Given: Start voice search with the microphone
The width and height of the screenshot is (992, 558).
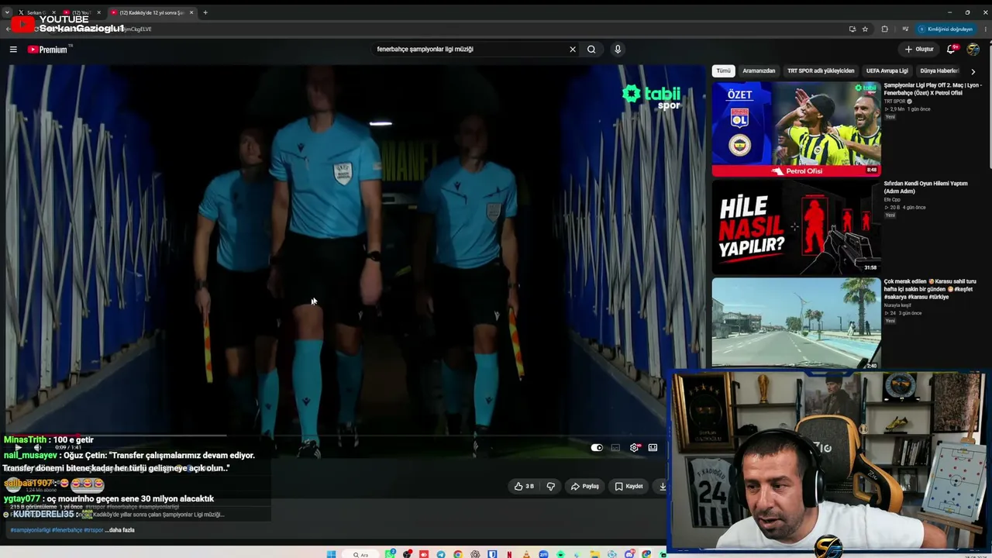Looking at the screenshot, I should click(618, 50).
